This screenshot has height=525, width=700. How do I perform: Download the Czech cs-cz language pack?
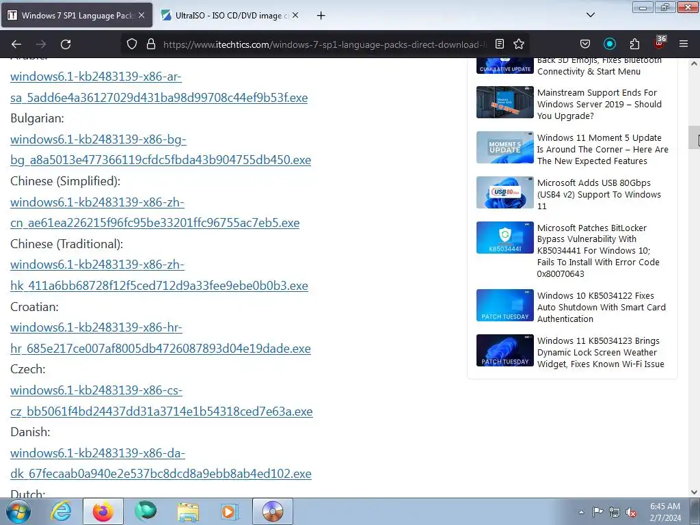161,401
